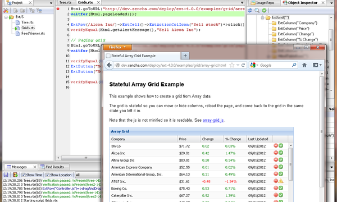
Task: Click green icon in Caterpillar Inc. row
Action: (x=281, y=195)
